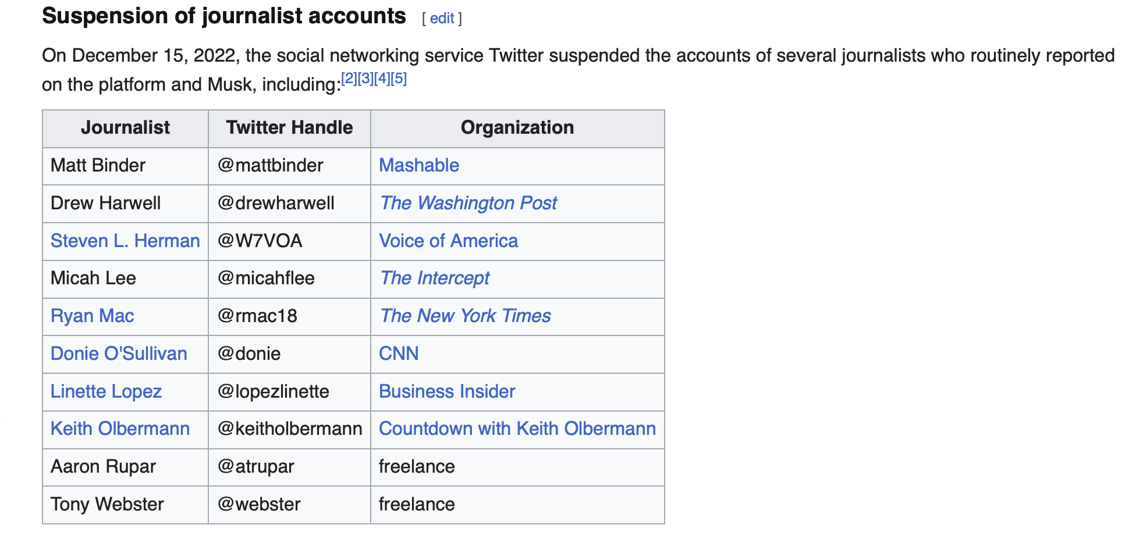Click the @mattbinder handle cell
Image resolution: width=1129 pixels, height=543 pixels.
270,166
